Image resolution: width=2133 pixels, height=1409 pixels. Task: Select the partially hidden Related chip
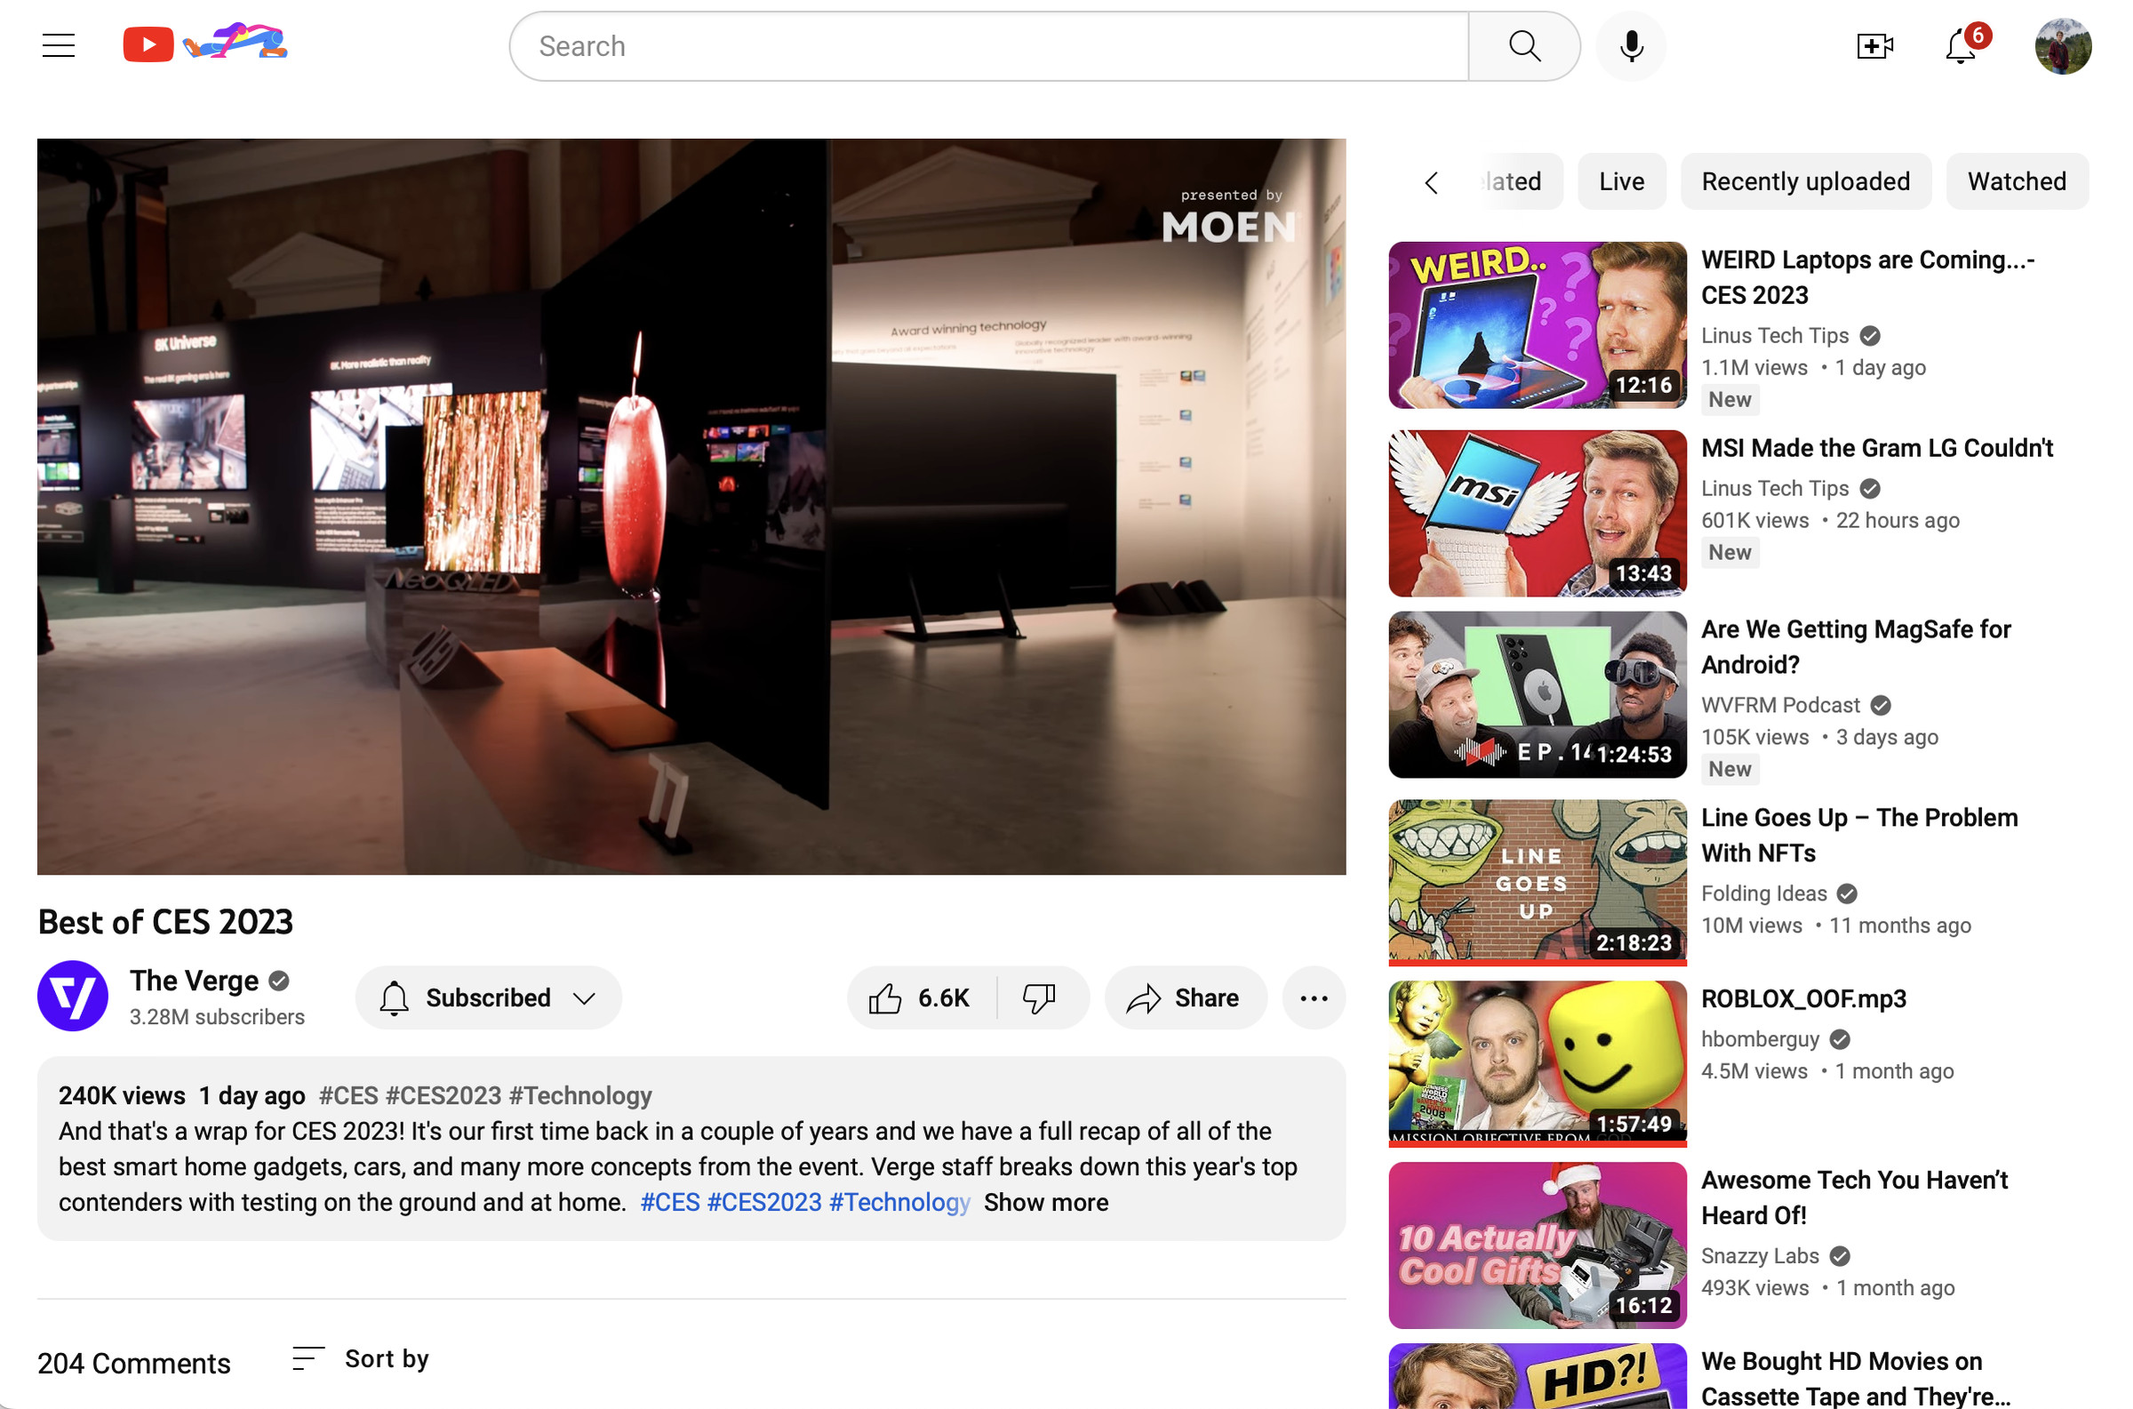click(1521, 181)
